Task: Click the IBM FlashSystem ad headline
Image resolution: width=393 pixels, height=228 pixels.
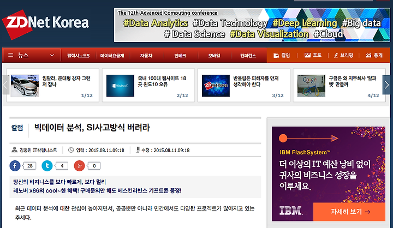Action: point(305,152)
